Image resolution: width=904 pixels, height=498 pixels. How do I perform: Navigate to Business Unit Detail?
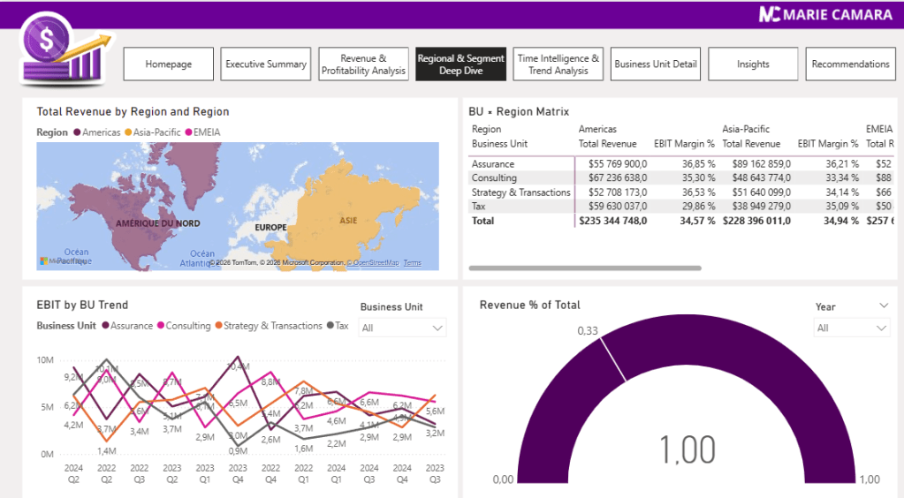656,64
